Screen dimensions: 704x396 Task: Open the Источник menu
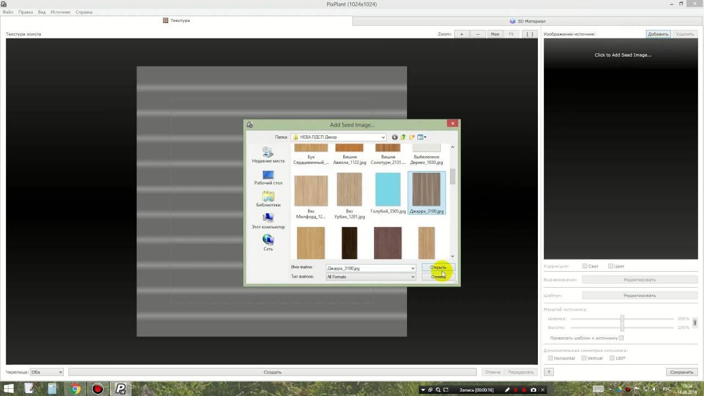(x=61, y=12)
